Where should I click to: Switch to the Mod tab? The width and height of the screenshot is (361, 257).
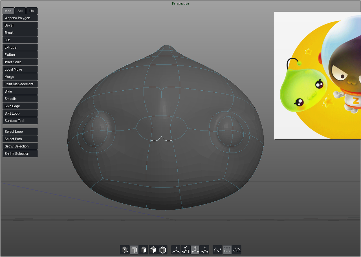point(8,11)
